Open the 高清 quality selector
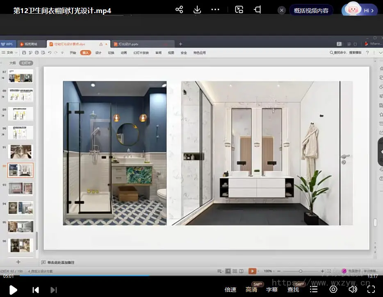Viewport: 383px width, 297px height. click(x=251, y=290)
